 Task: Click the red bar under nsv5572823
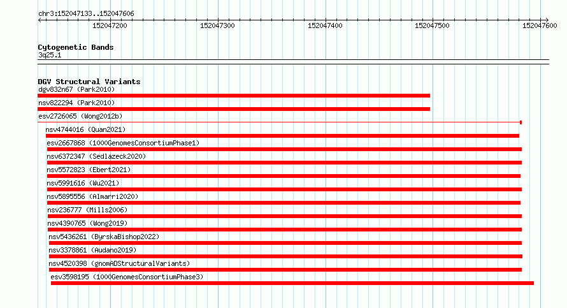coord(284,176)
